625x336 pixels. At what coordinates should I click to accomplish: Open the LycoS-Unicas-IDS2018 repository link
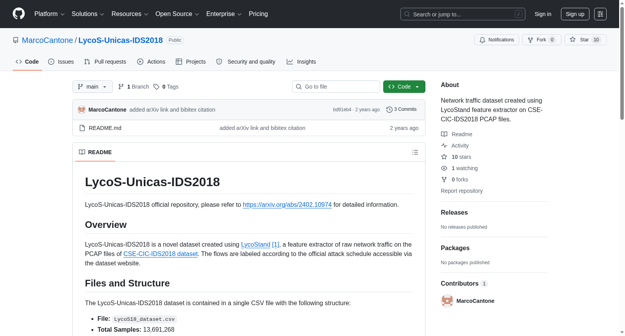tap(120, 40)
